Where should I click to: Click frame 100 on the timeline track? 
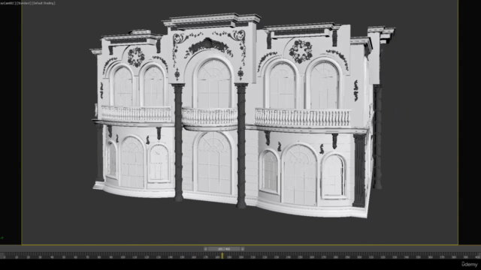[123, 257]
